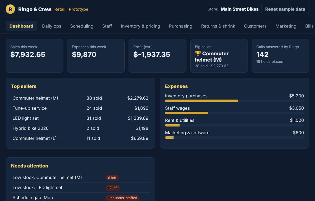Click the 18 holds placed text
315x201 pixels.
click(x=270, y=62)
